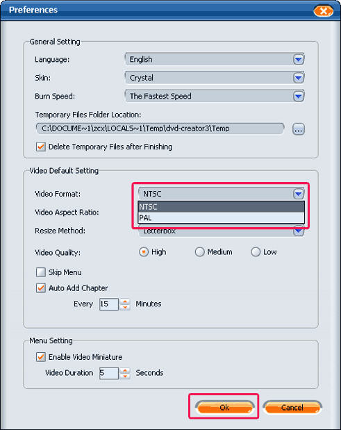Open the Burn Speed dropdown arrow

coord(298,96)
